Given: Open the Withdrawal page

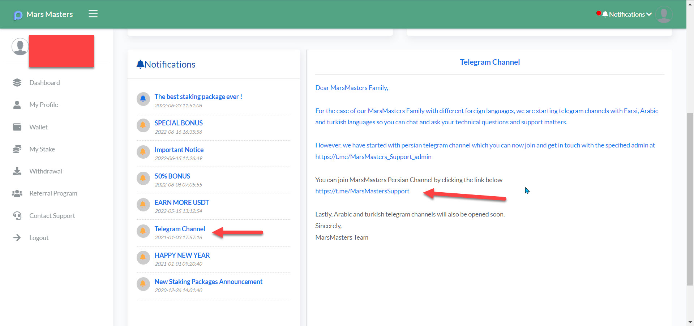Looking at the screenshot, I should pyautogui.click(x=46, y=171).
